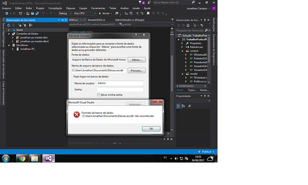Click the volume speaker tray icon

(x=176, y=158)
